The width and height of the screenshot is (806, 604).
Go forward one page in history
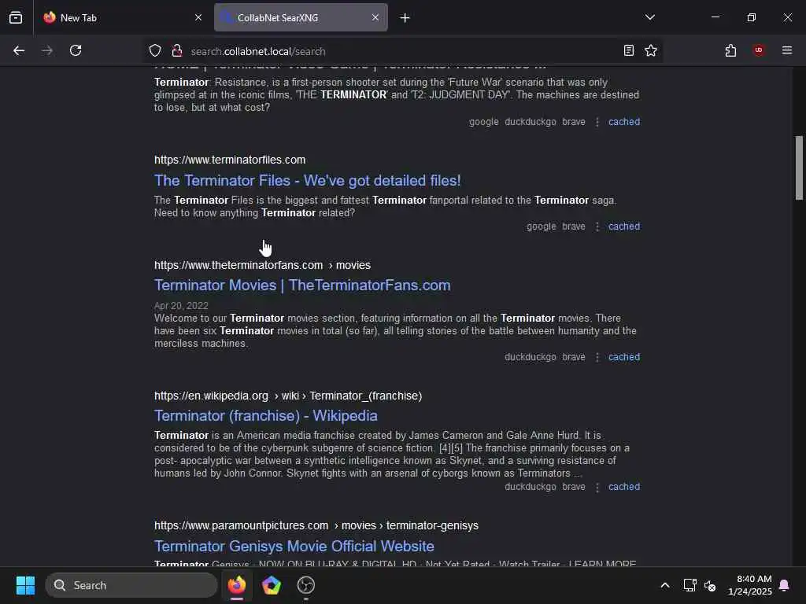tap(47, 50)
